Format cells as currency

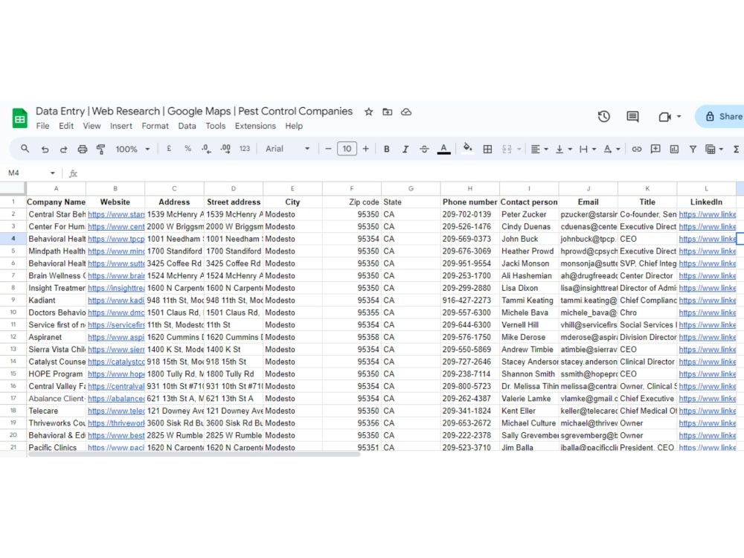[168, 149]
